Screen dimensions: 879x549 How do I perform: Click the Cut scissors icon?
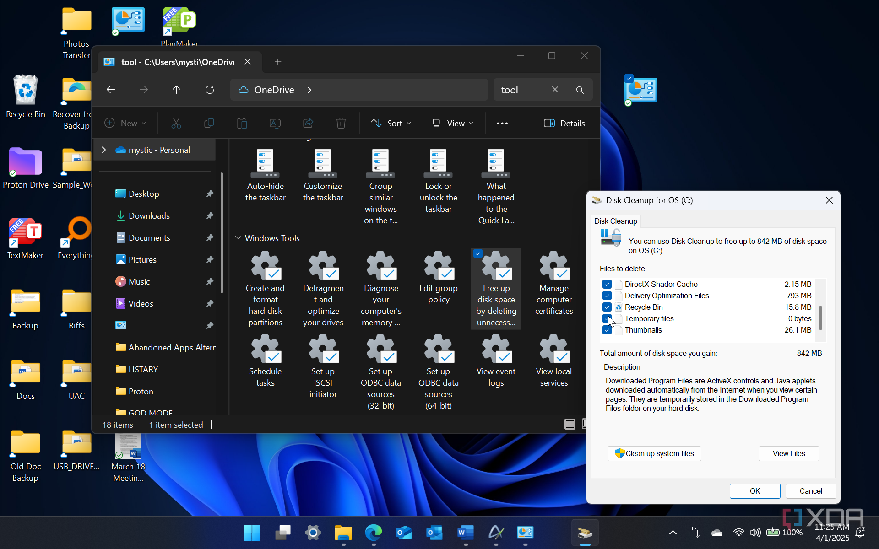(x=176, y=123)
